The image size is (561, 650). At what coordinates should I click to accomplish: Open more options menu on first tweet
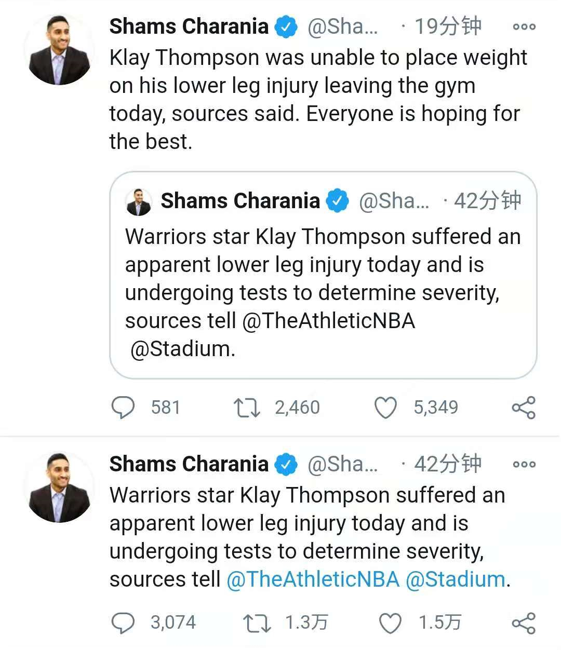pos(524,27)
